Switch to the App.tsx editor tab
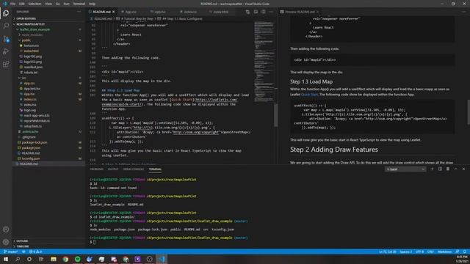This screenshot has width=470, height=264. click(160, 12)
